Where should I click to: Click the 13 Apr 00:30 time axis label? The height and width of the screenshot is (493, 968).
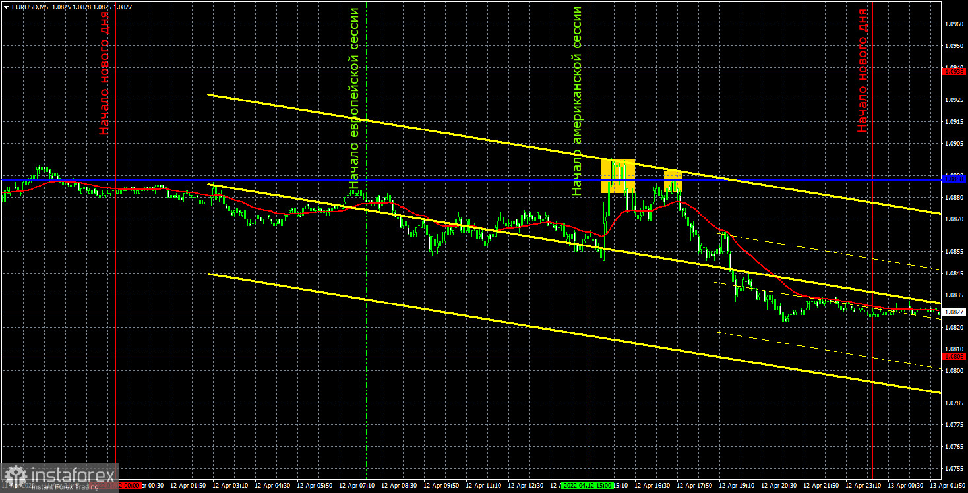click(906, 486)
